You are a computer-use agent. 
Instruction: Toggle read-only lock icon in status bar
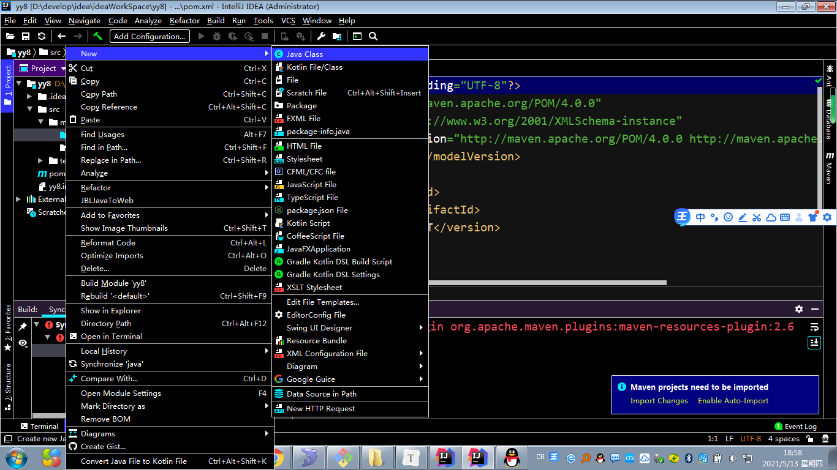click(811, 438)
